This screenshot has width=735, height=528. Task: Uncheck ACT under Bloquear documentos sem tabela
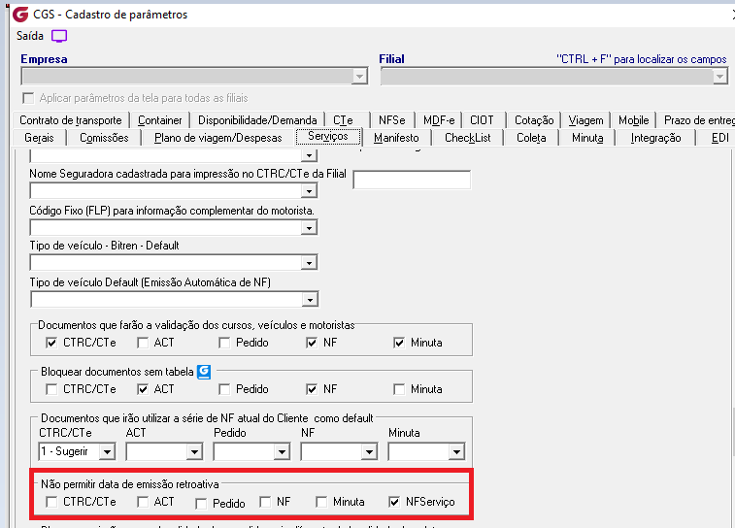(143, 389)
